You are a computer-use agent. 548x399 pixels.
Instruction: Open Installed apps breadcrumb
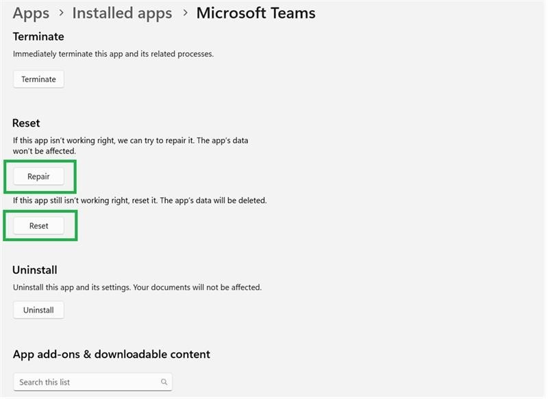coord(122,13)
